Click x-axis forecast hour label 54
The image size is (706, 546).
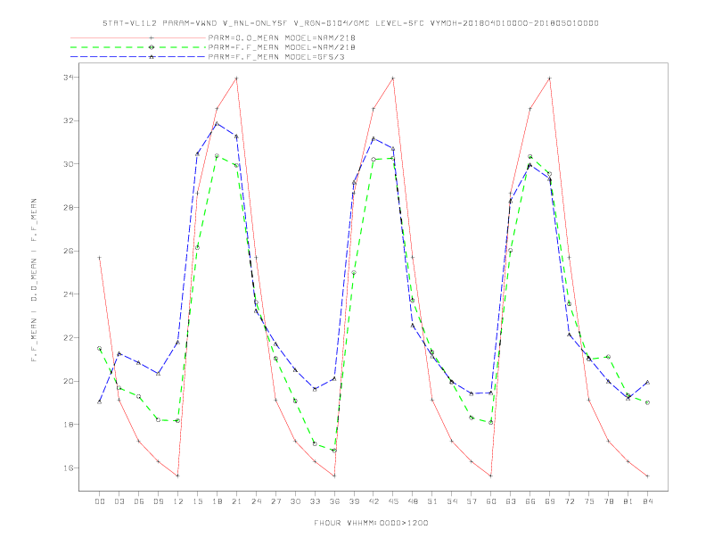tap(452, 501)
